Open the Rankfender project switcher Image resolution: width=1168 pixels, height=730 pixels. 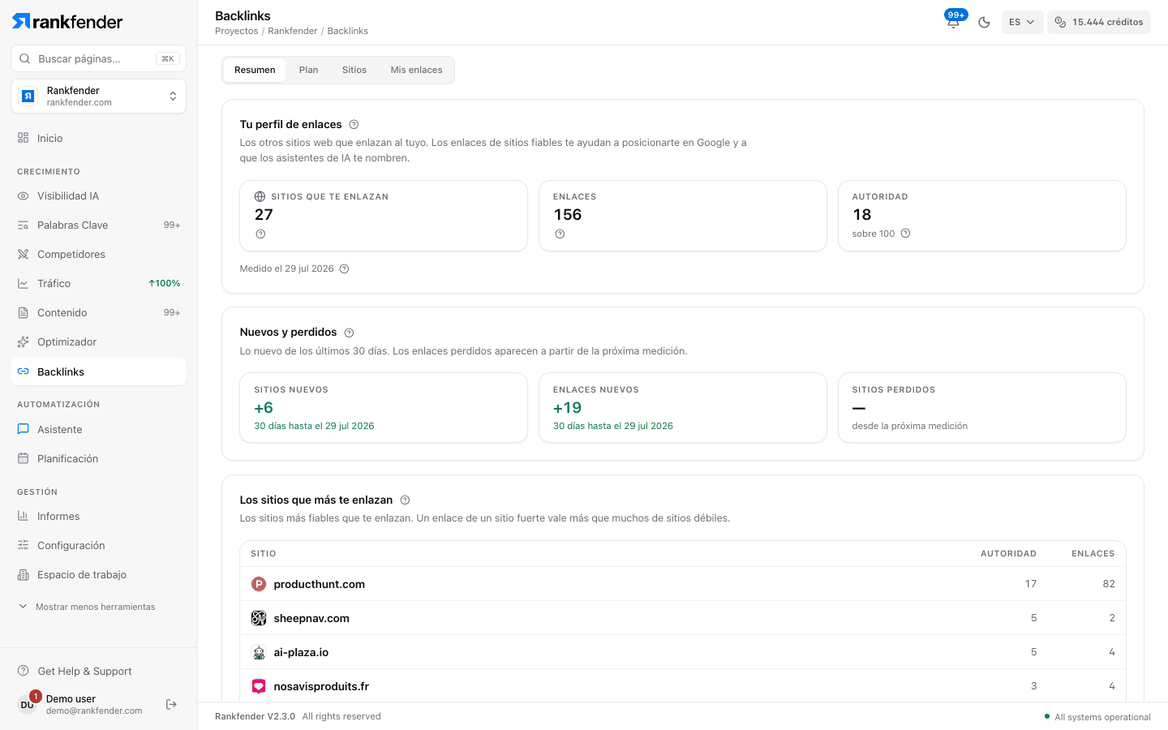click(x=99, y=97)
